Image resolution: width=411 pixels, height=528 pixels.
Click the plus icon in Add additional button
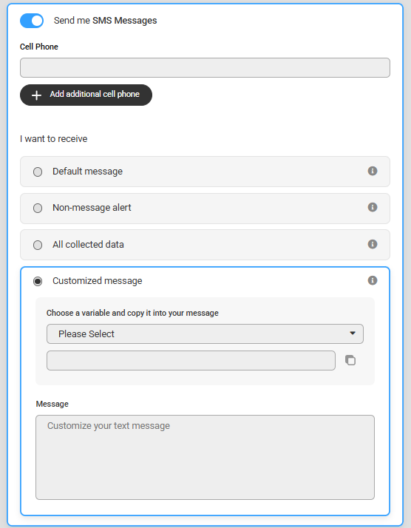pyautogui.click(x=36, y=95)
